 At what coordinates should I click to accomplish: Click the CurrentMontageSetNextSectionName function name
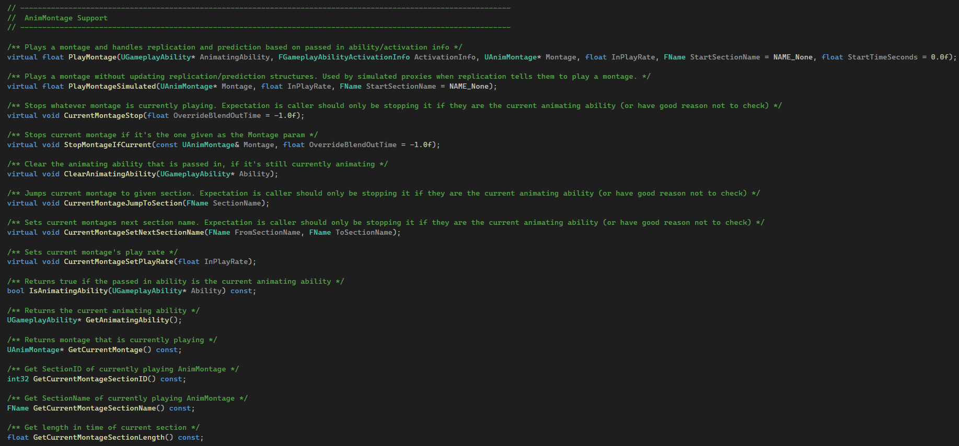[134, 232]
